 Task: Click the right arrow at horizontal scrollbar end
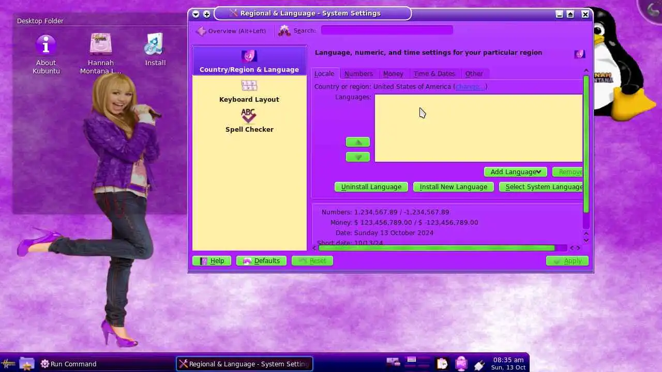579,248
